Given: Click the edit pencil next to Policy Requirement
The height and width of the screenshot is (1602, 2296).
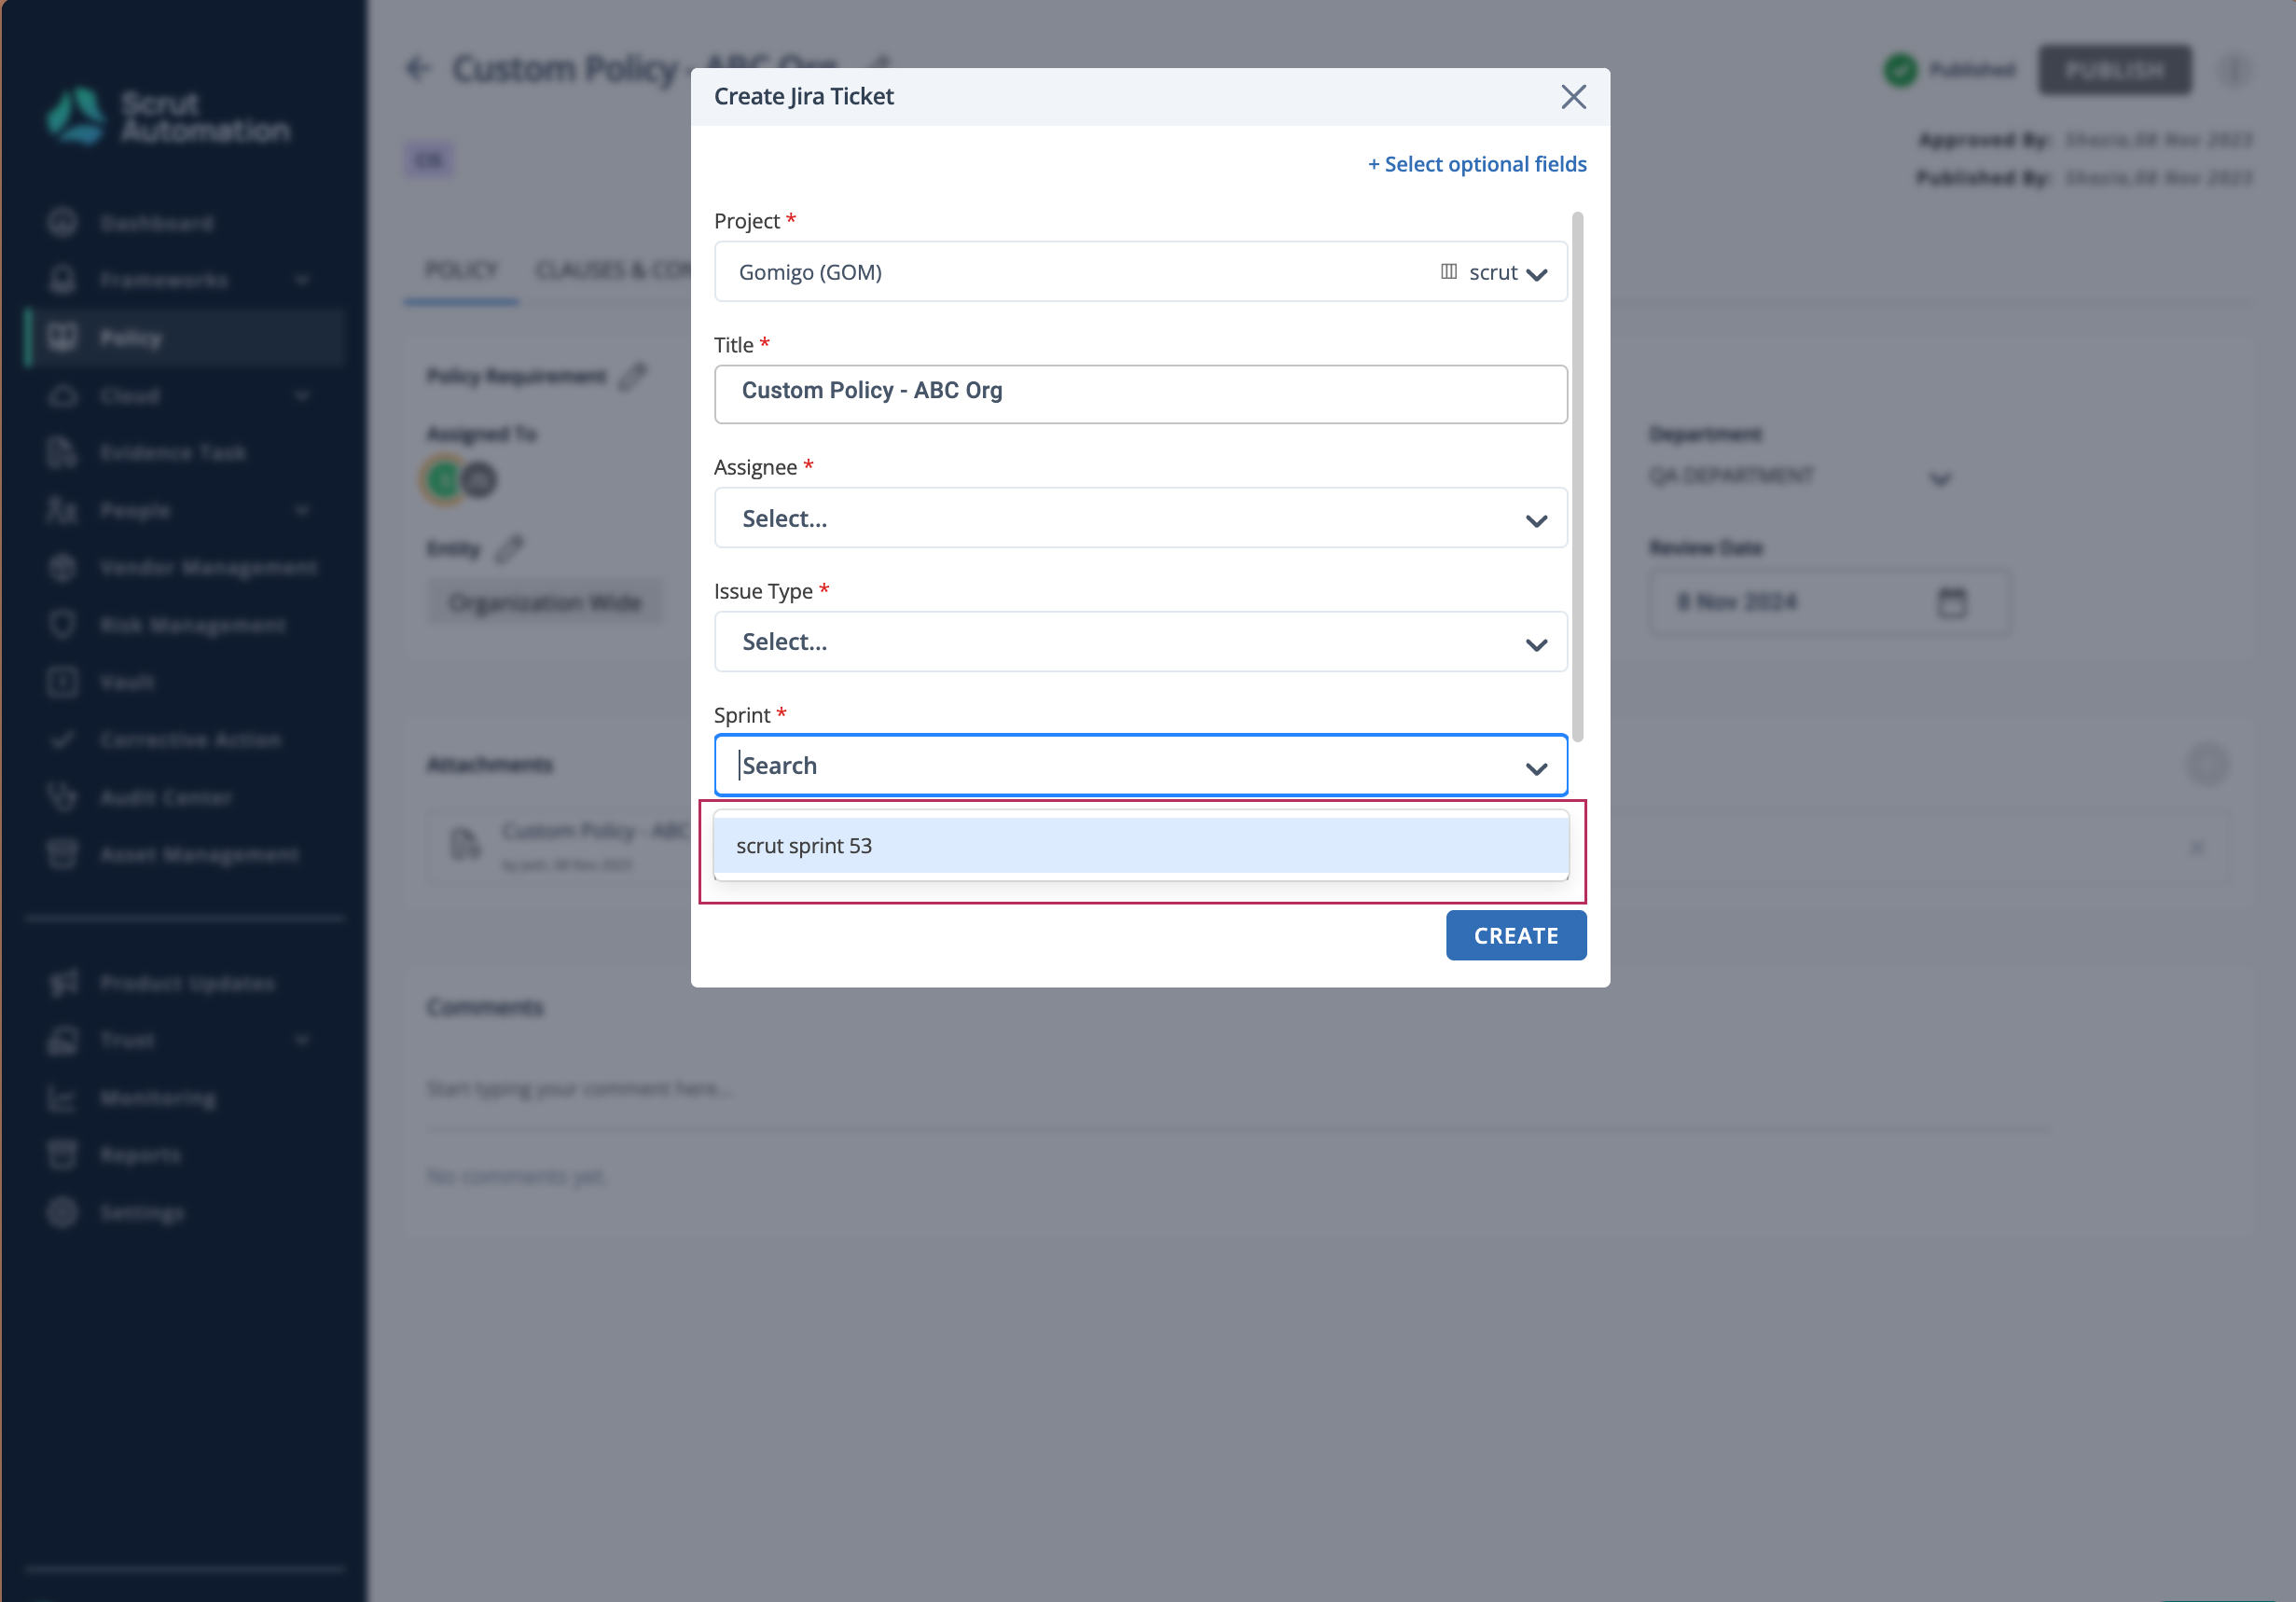Looking at the screenshot, I should [633, 376].
